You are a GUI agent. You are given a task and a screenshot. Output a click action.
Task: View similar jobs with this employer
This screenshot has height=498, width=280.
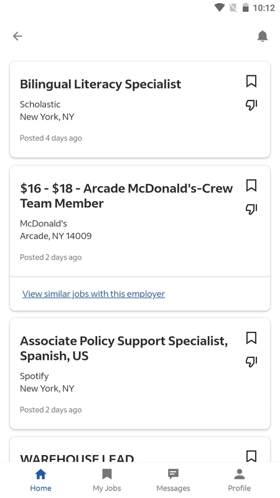pyautogui.click(x=94, y=294)
